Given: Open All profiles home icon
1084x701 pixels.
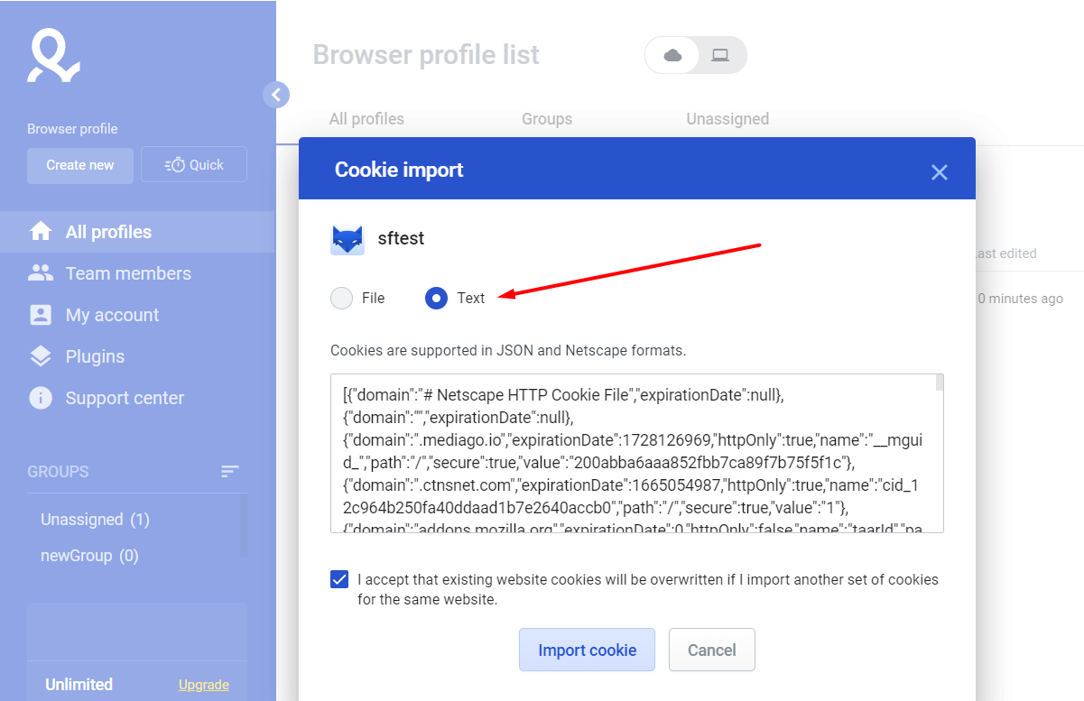Looking at the screenshot, I should click(x=41, y=232).
